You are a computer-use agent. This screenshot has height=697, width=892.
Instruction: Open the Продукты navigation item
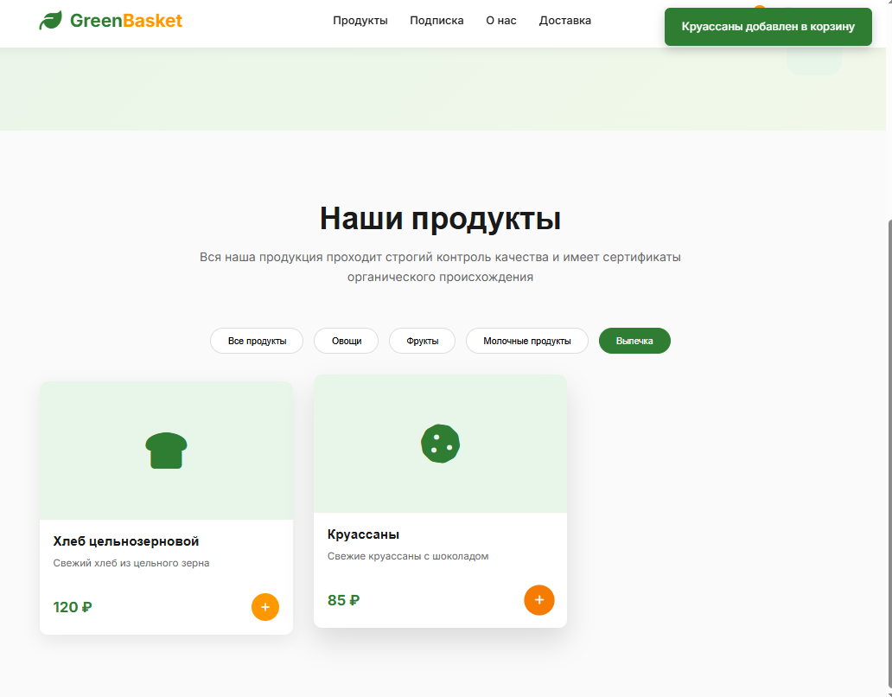360,21
